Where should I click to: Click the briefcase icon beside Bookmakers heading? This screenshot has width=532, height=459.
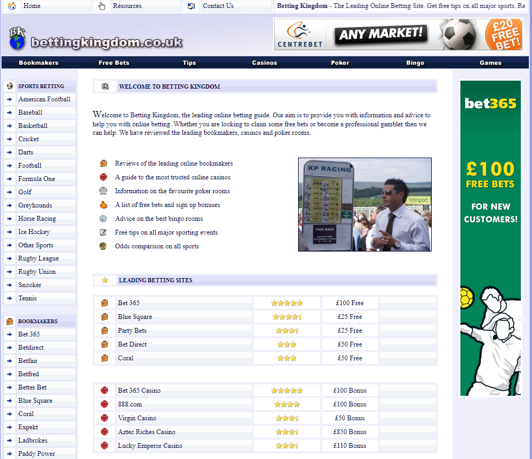pyautogui.click(x=10, y=321)
